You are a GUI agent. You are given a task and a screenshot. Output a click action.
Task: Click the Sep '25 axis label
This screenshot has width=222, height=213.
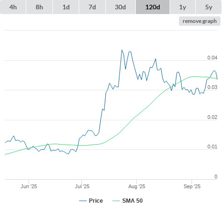(192, 186)
